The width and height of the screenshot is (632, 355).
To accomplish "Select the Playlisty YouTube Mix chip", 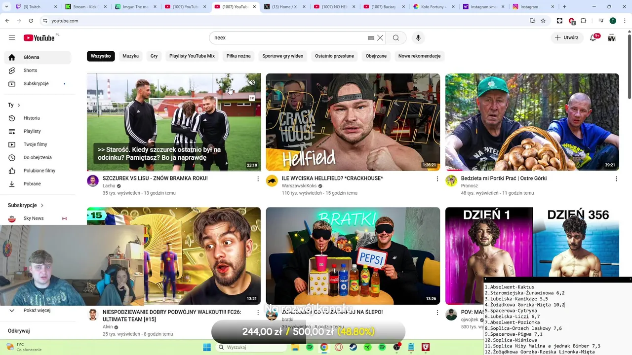I will pos(192,56).
